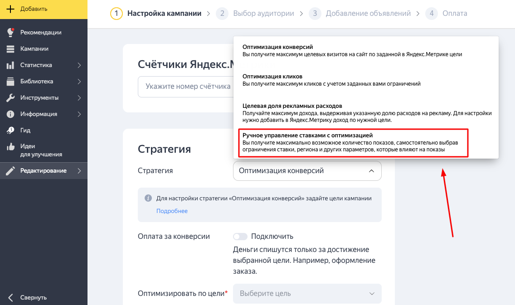This screenshot has width=515, height=305.
Task: Open the Подробнее link
Action: click(x=172, y=211)
